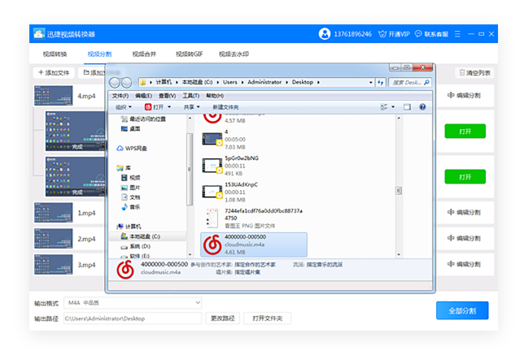529x364 pixels.
Task: Select the 4.mp4 thumbnail
Action: coord(53,96)
